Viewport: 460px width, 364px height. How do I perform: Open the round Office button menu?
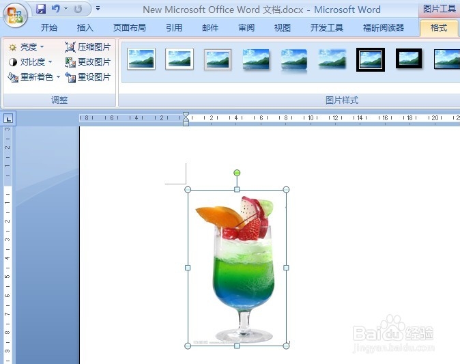pos(15,15)
